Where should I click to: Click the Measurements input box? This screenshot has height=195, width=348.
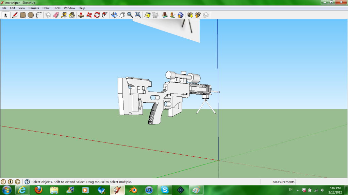pyautogui.click(x=321, y=182)
